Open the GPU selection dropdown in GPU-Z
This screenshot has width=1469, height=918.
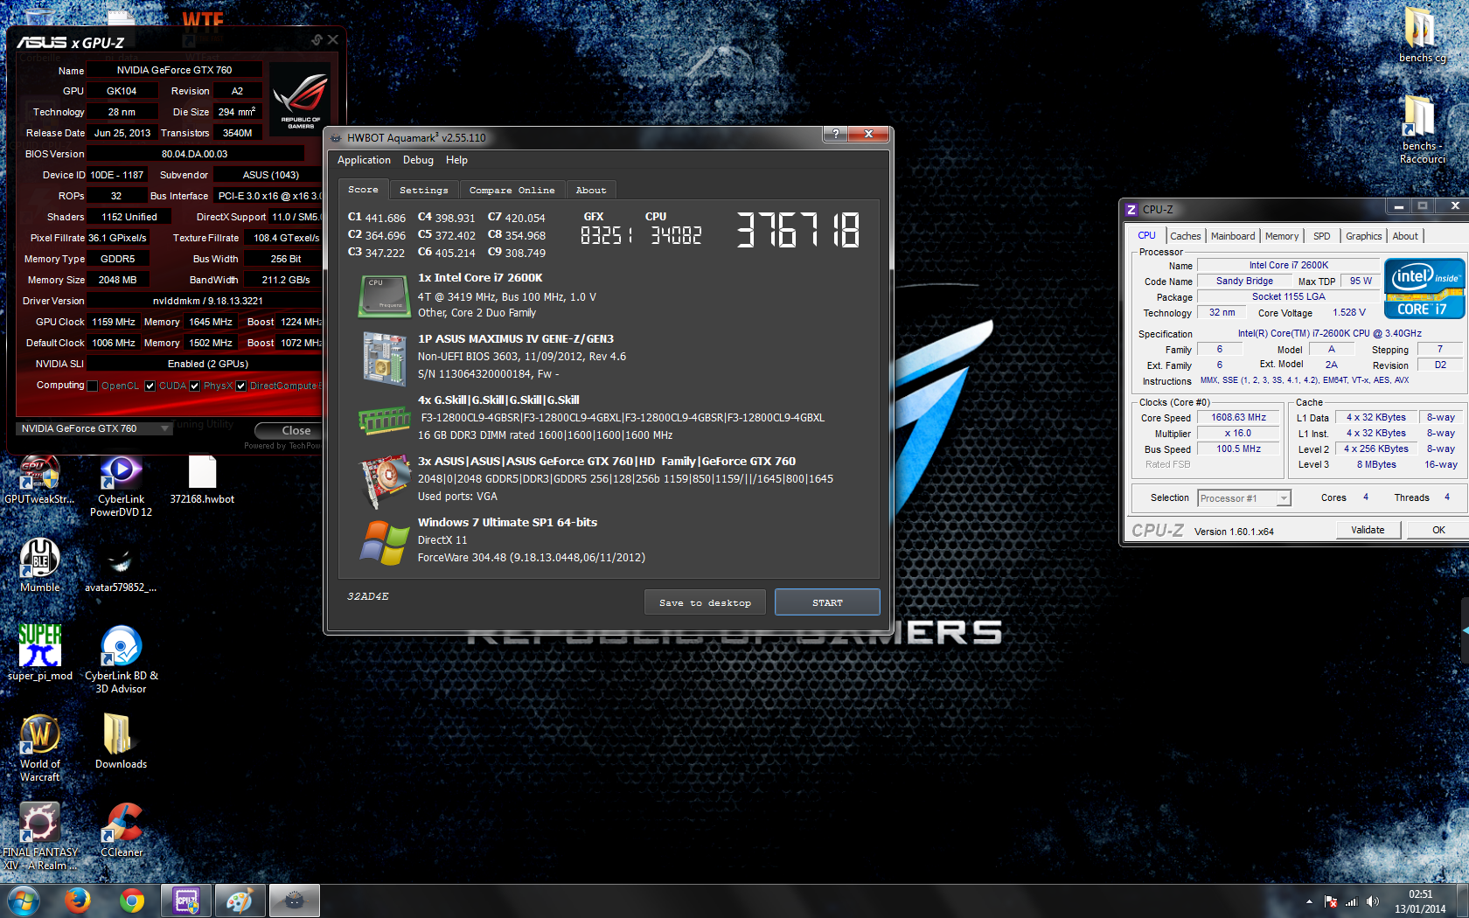pos(95,428)
